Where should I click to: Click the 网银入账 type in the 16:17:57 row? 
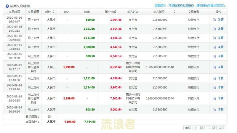tap(194, 67)
